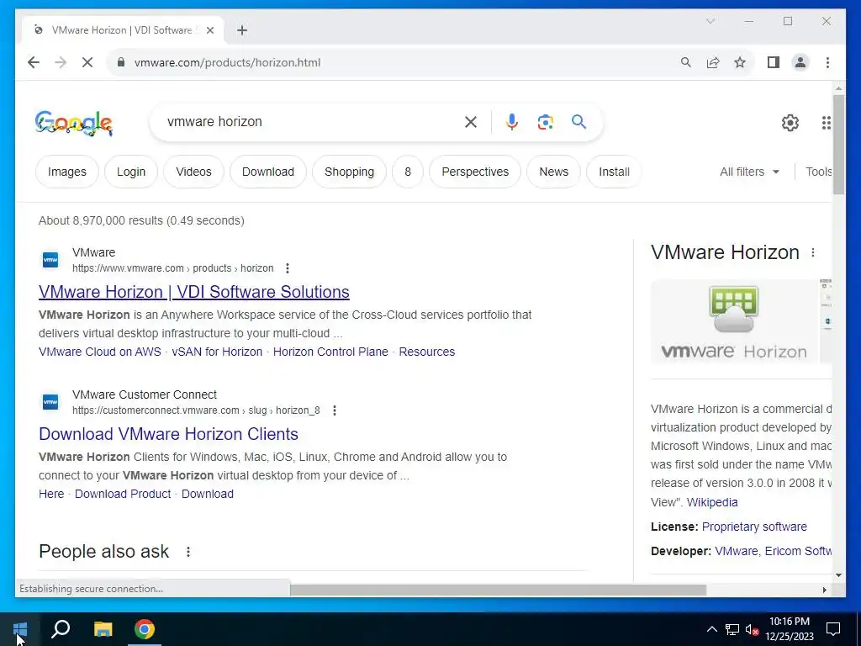Select the Install filter chip
Screen dimensions: 861x646
click(x=614, y=172)
